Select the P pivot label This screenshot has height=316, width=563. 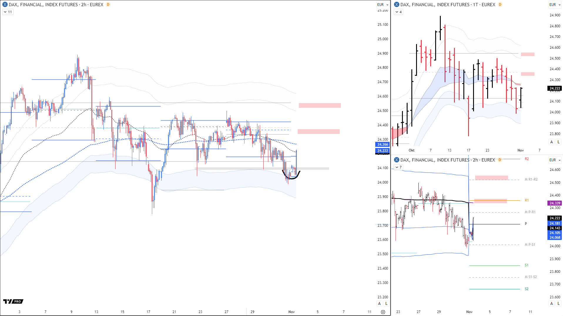[x=526, y=224]
